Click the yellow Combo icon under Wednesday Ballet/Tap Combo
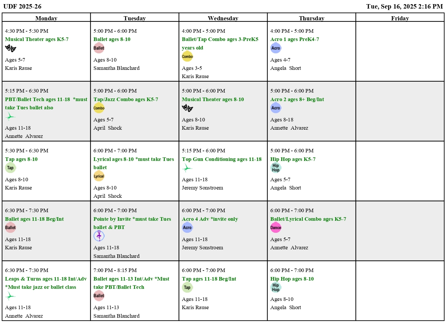 187,56
